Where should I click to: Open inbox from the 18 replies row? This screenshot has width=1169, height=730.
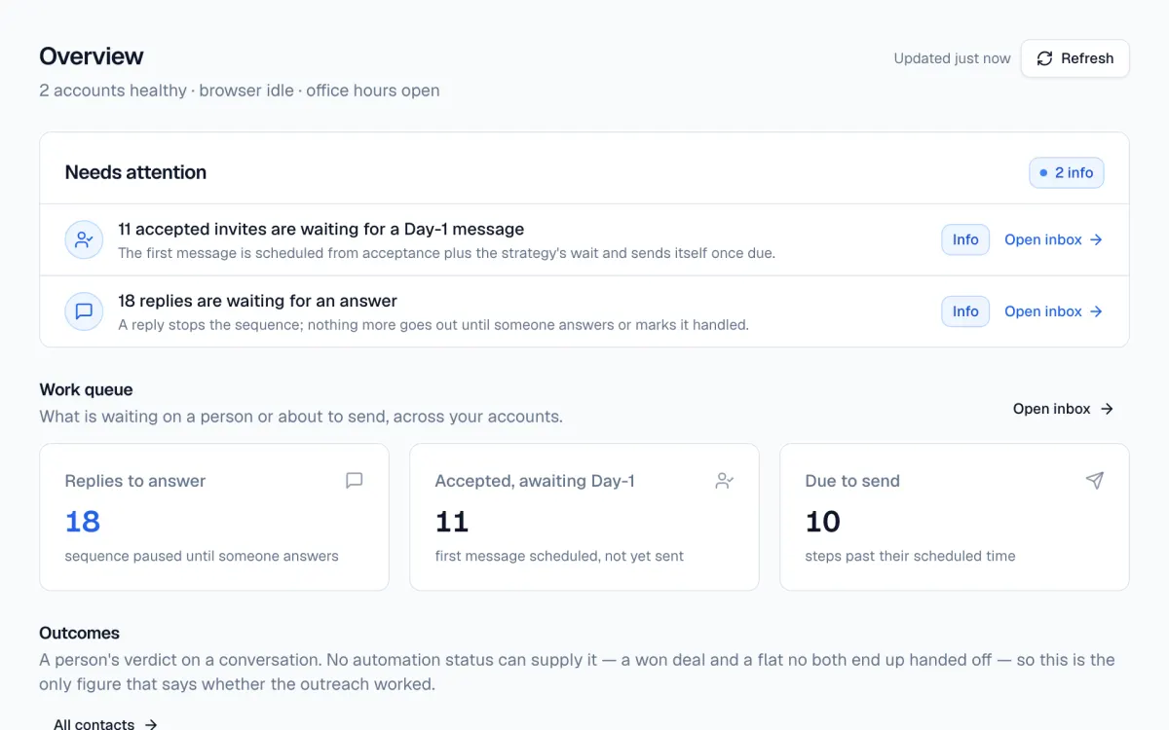coord(1053,311)
